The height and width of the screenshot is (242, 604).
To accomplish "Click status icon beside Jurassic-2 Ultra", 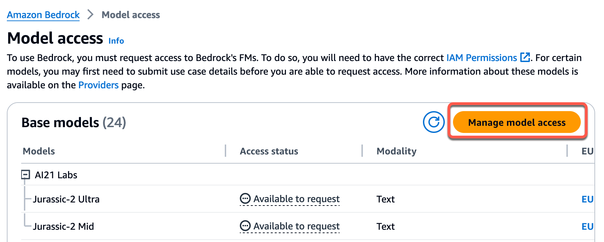I will click(x=245, y=198).
